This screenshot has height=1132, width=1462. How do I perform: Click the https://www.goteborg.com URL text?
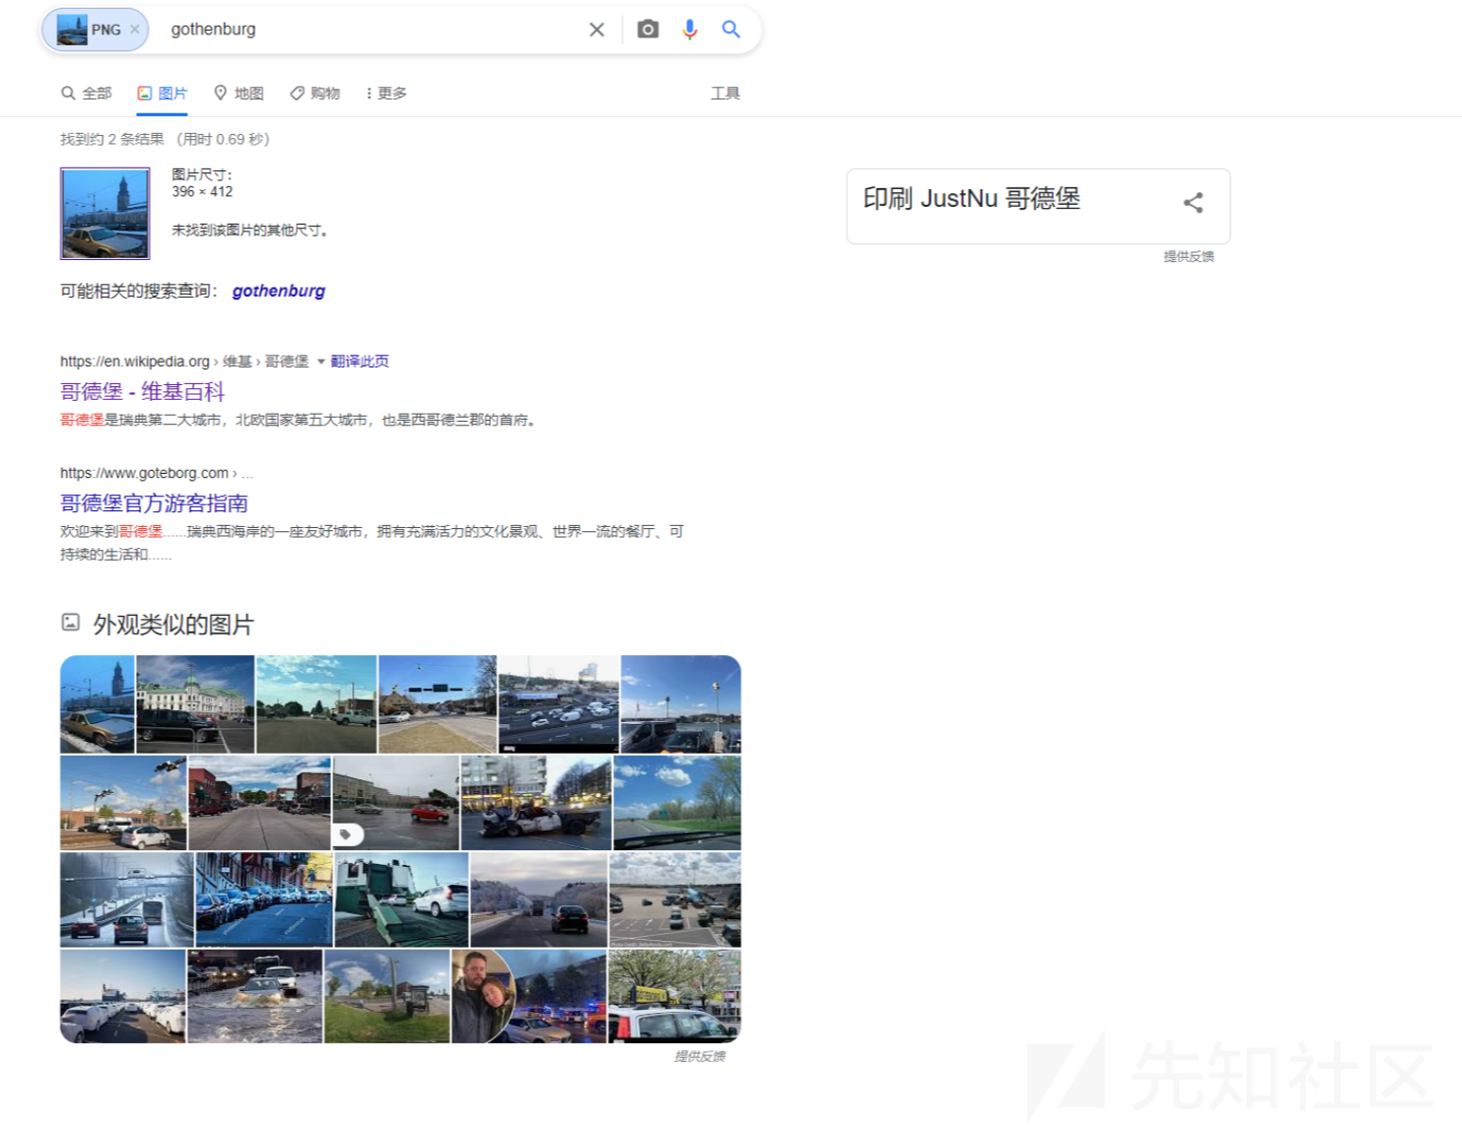click(144, 473)
